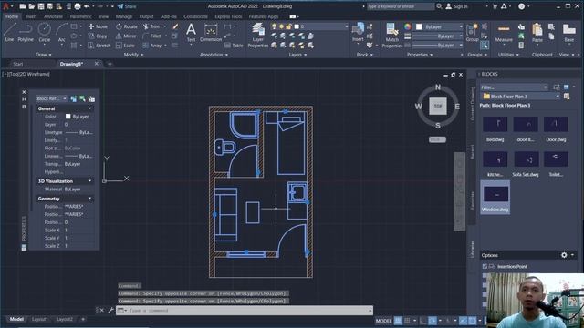Activate the Rotate tool
584x328 pixels.
127,26
